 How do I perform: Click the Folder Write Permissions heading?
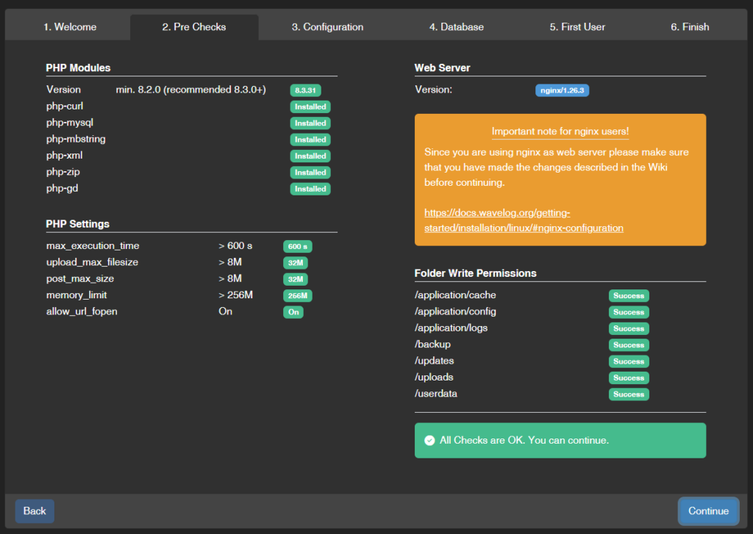tap(476, 273)
